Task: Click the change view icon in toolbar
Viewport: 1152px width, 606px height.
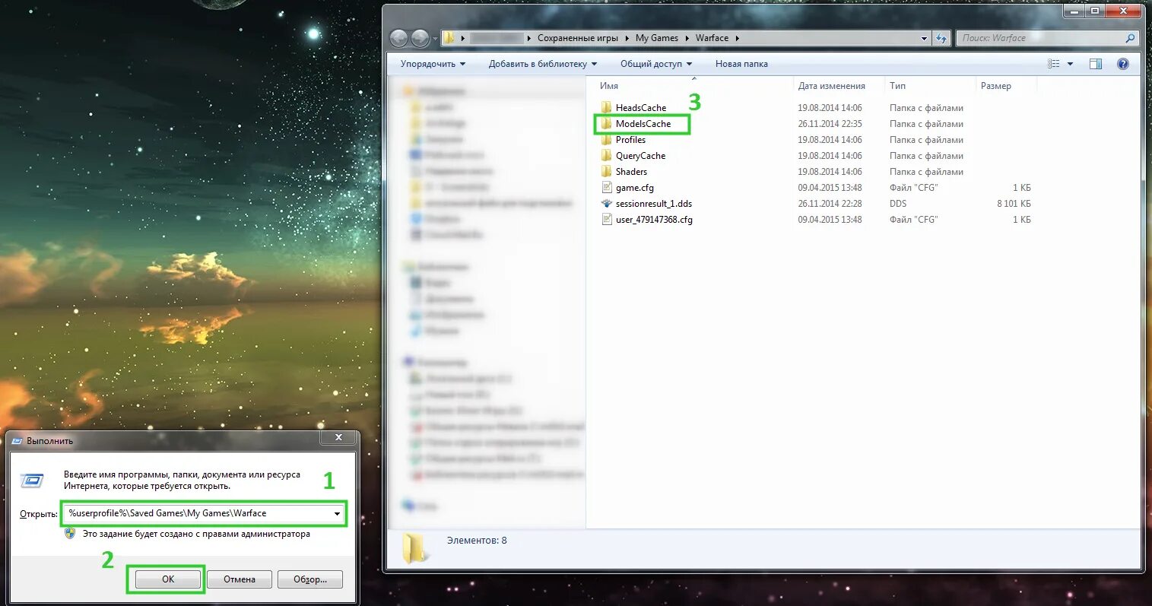Action: 1054,64
